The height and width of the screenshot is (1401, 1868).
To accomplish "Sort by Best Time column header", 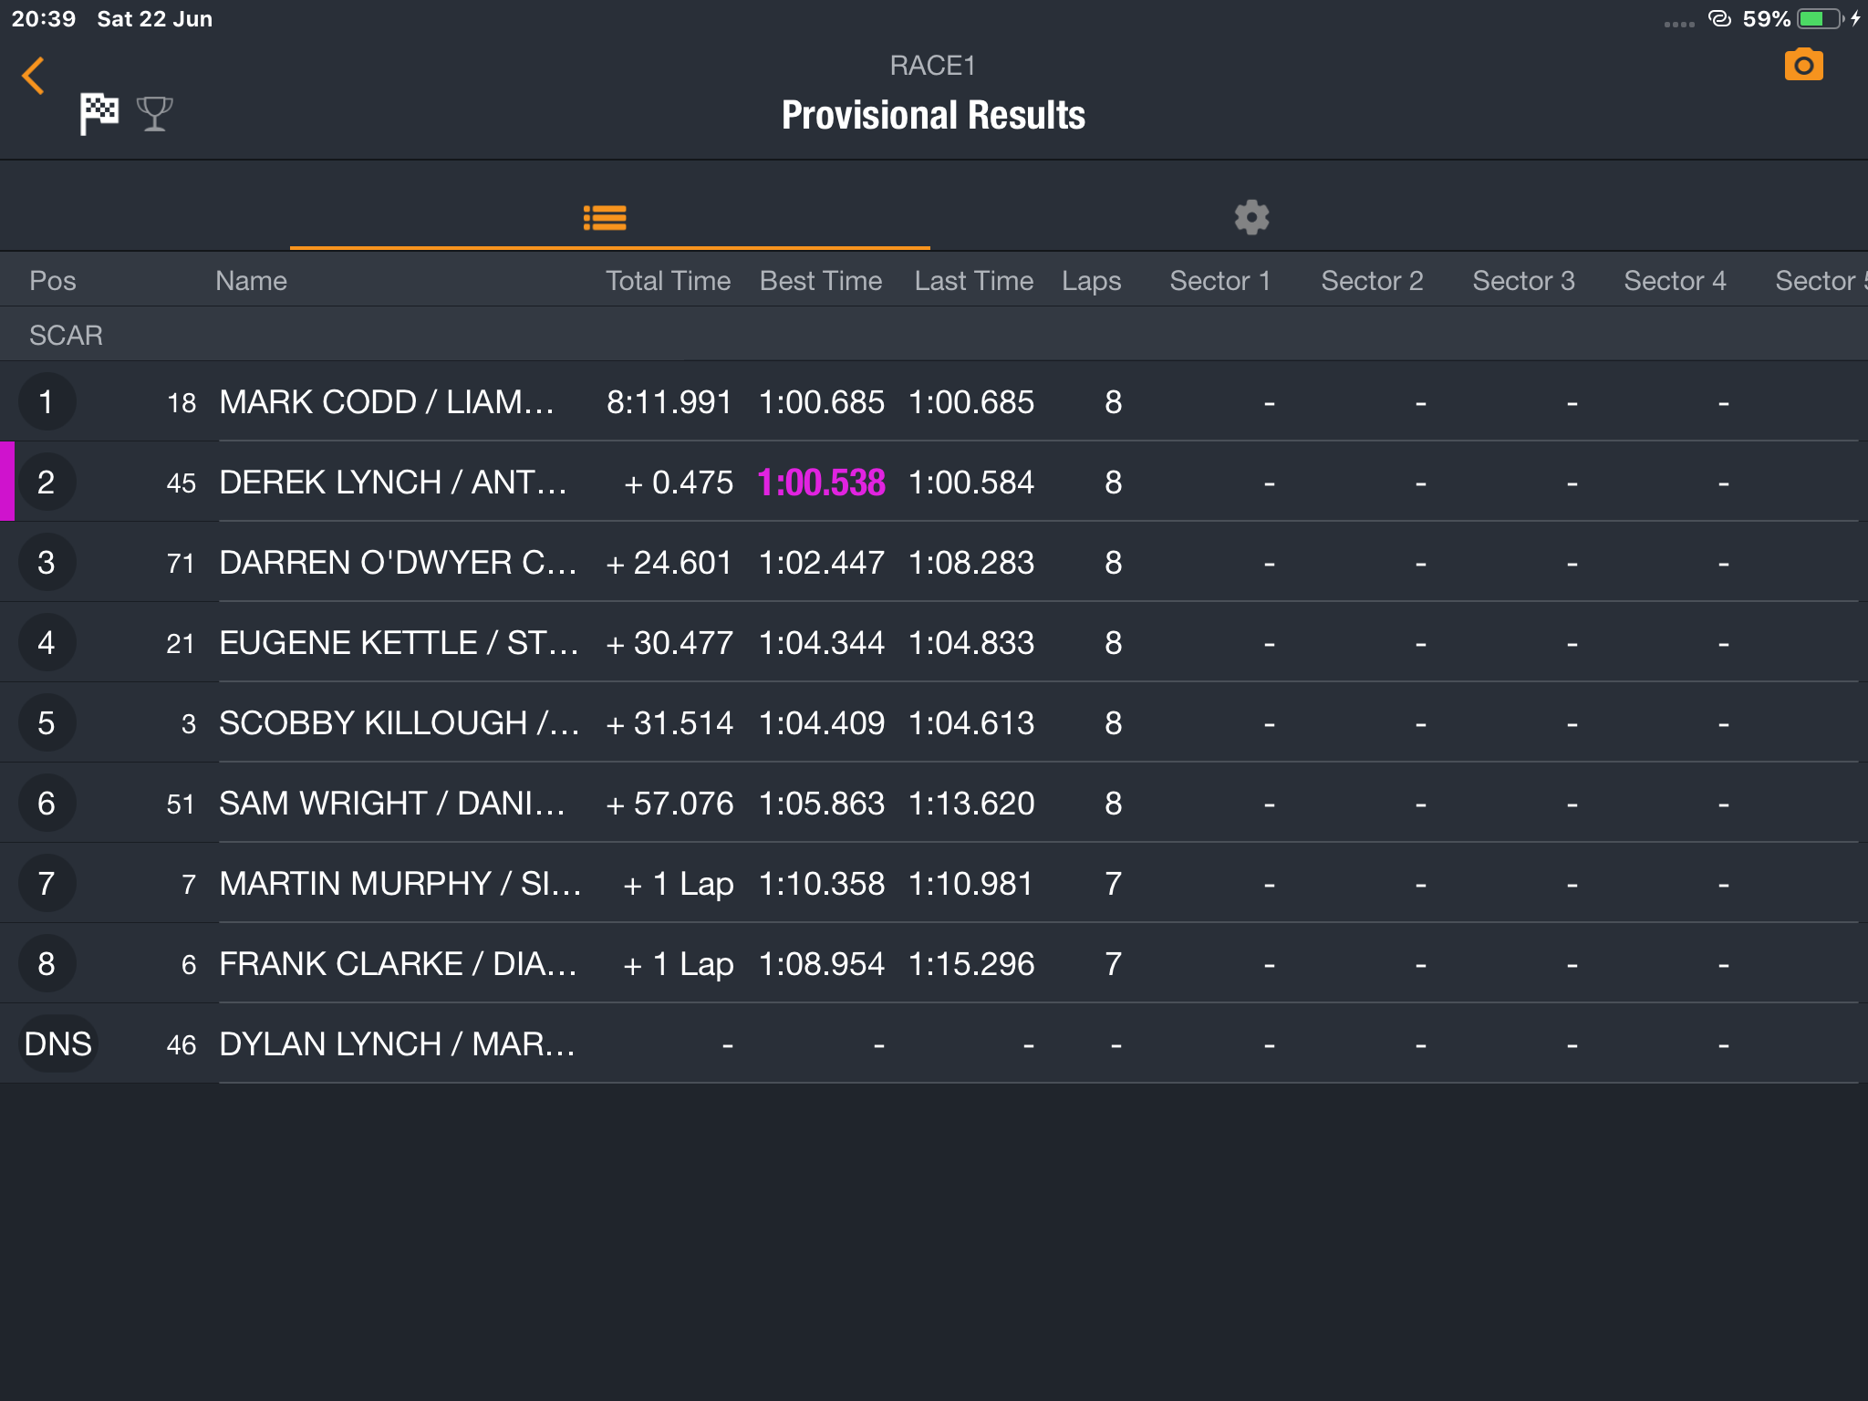I will (821, 281).
